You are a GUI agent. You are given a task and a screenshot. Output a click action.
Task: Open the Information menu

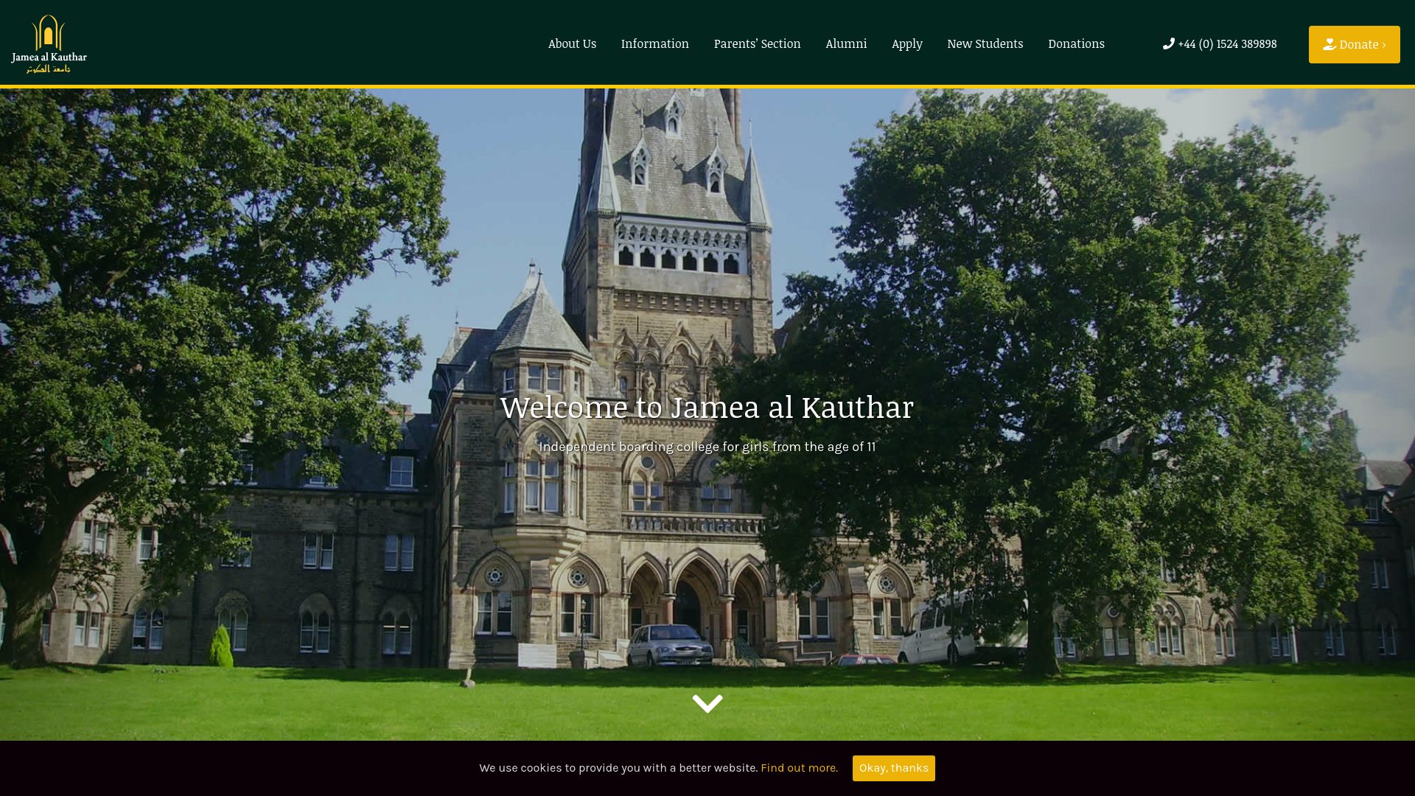coord(654,43)
